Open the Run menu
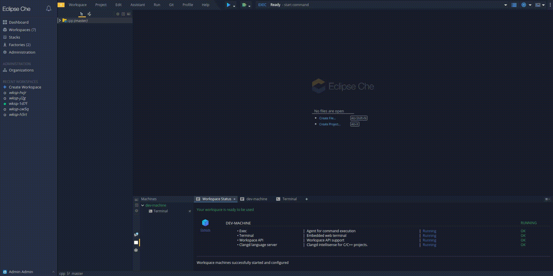Screen dimensions: 553x276 (157, 5)
